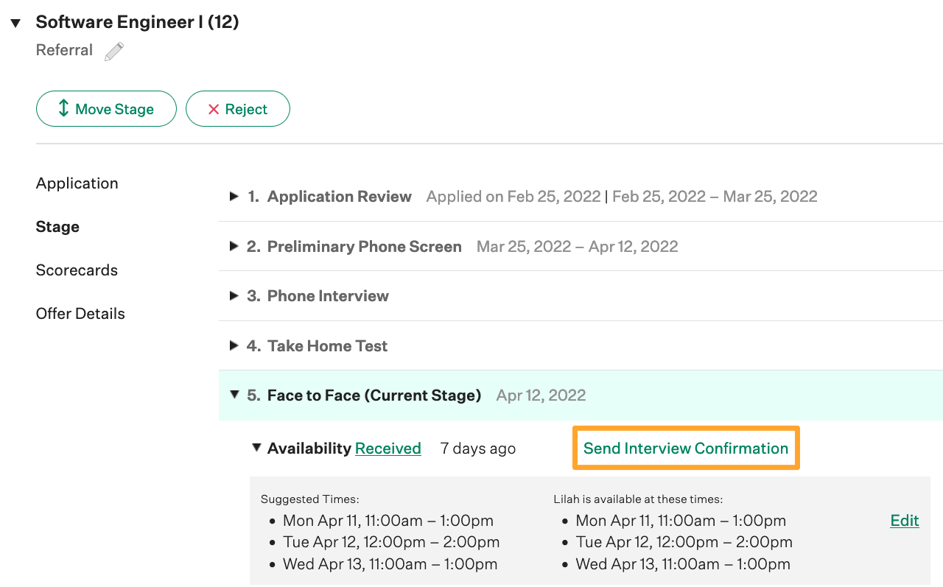
Task: Click the pencil icon to edit Referral source
Action: click(x=114, y=50)
